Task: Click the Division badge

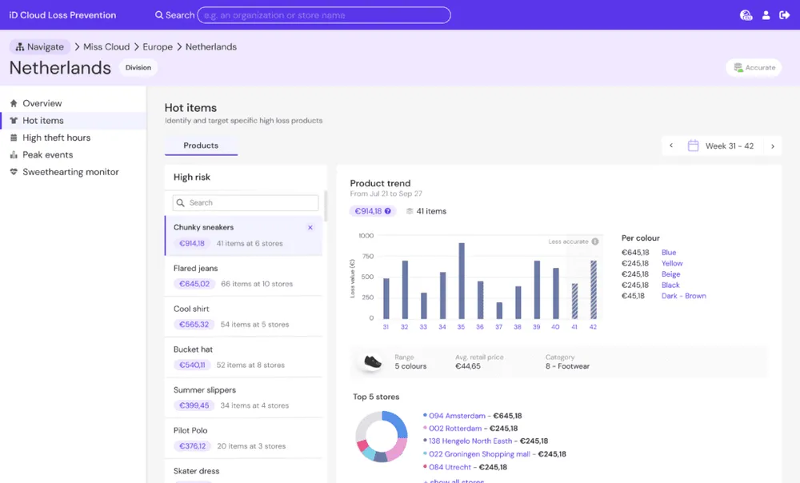Action: [138, 68]
